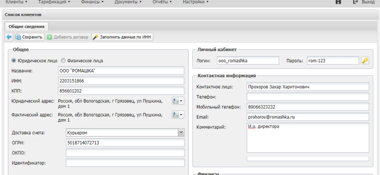
Task: Expand Доставка счета dropdown
Action: pos(181,132)
